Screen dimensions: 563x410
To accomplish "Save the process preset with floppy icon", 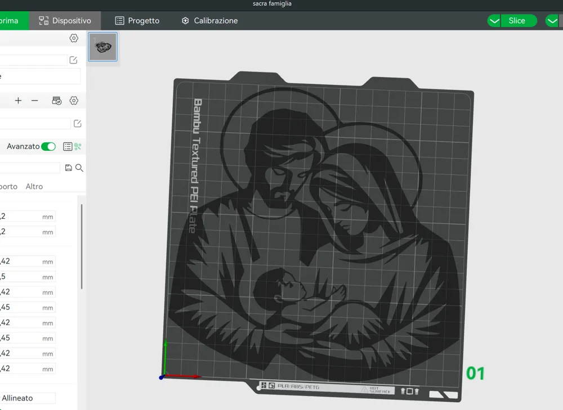I will pyautogui.click(x=68, y=168).
